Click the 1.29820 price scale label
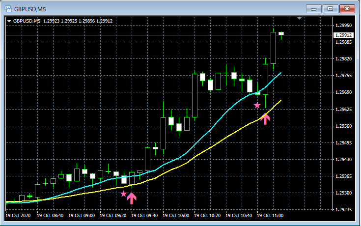Image resolution: width=361 pixels, height=226 pixels. click(x=344, y=59)
